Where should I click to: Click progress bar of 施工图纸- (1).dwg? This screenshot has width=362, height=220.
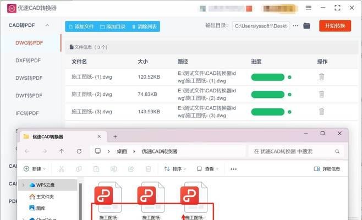[x=268, y=77]
